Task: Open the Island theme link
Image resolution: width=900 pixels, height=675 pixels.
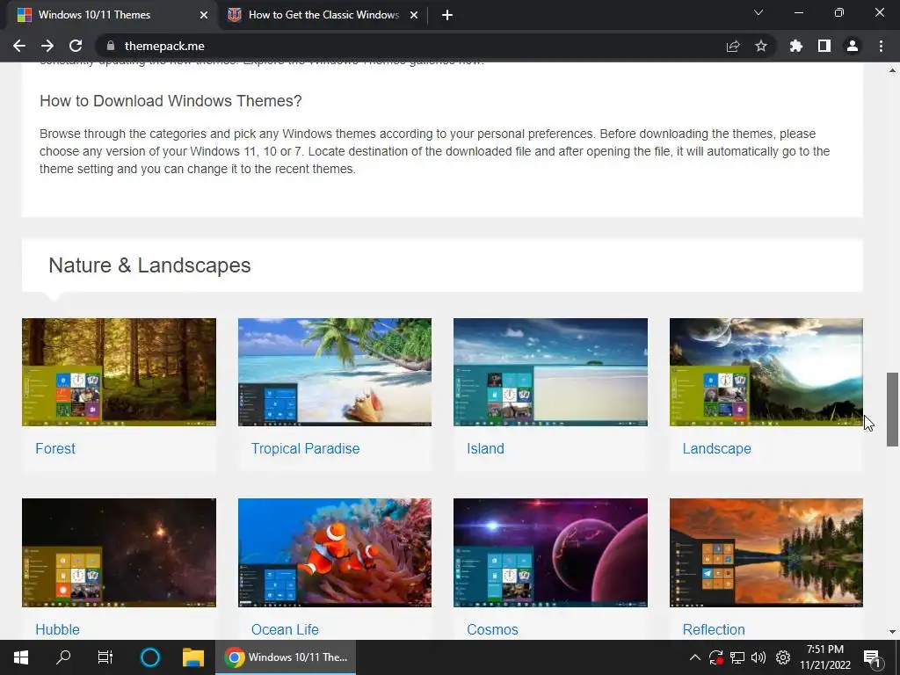Action: click(485, 448)
